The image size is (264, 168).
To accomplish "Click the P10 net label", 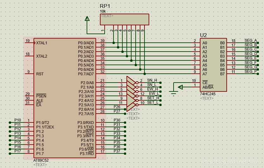I will 17,120.
